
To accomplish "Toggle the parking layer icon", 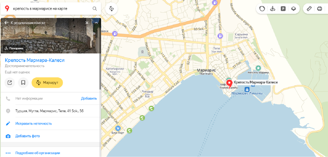I will 283,9.
